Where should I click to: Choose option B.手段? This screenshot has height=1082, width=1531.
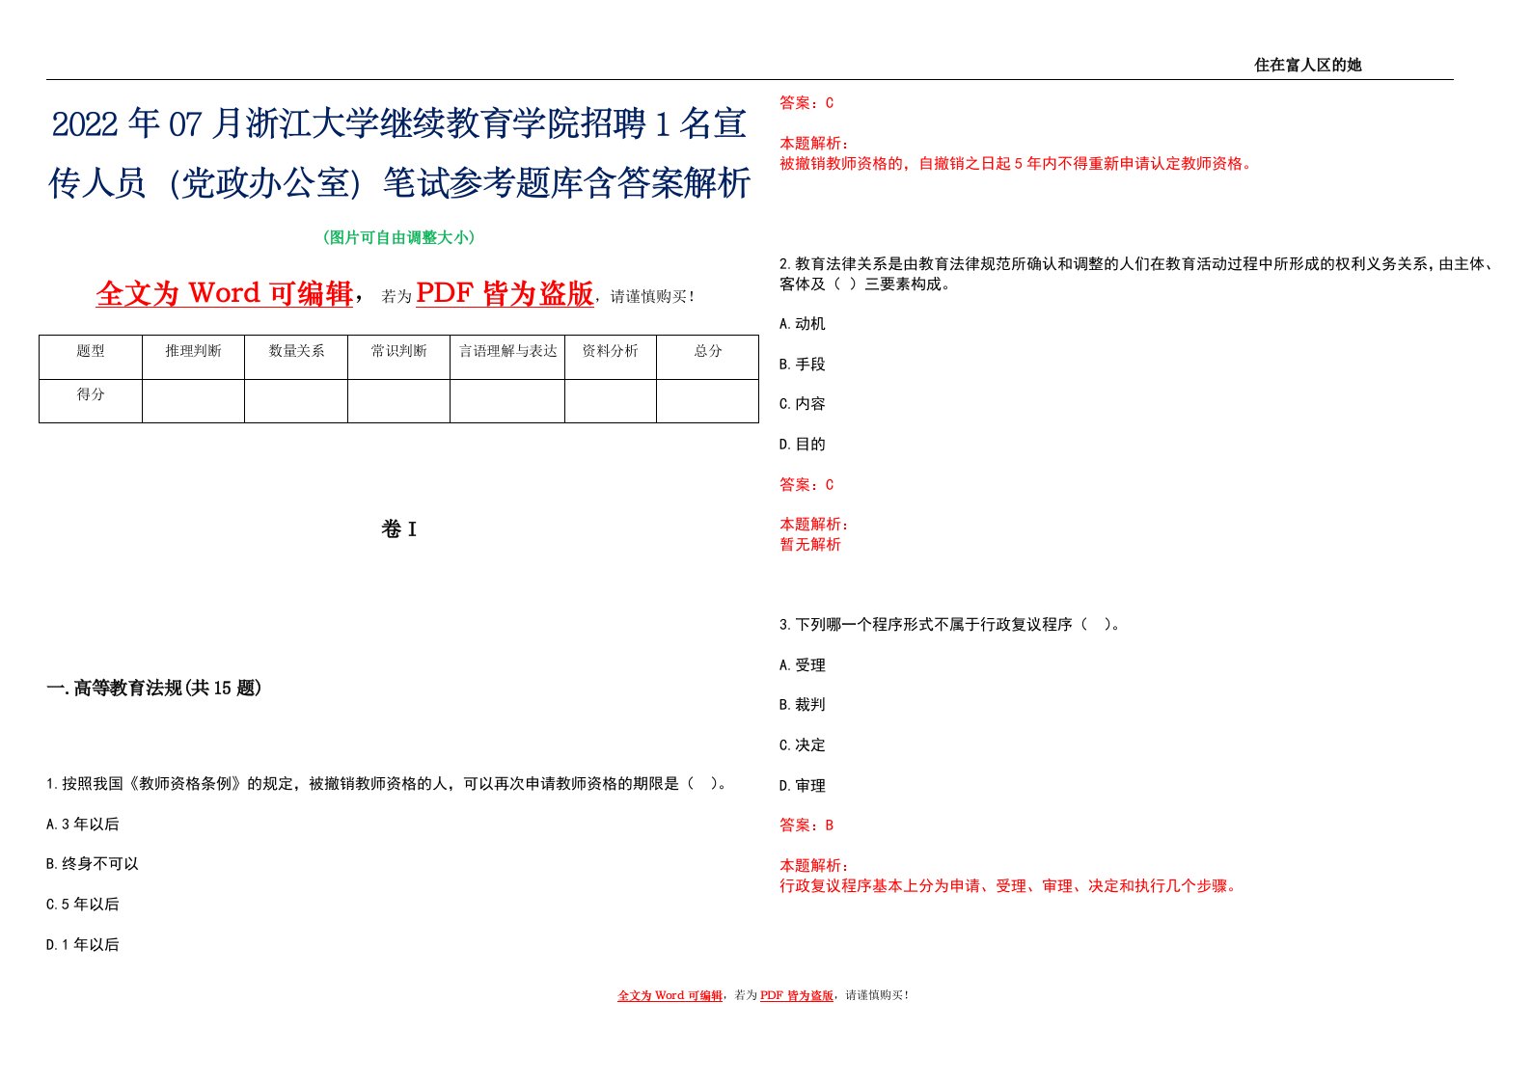click(x=803, y=365)
